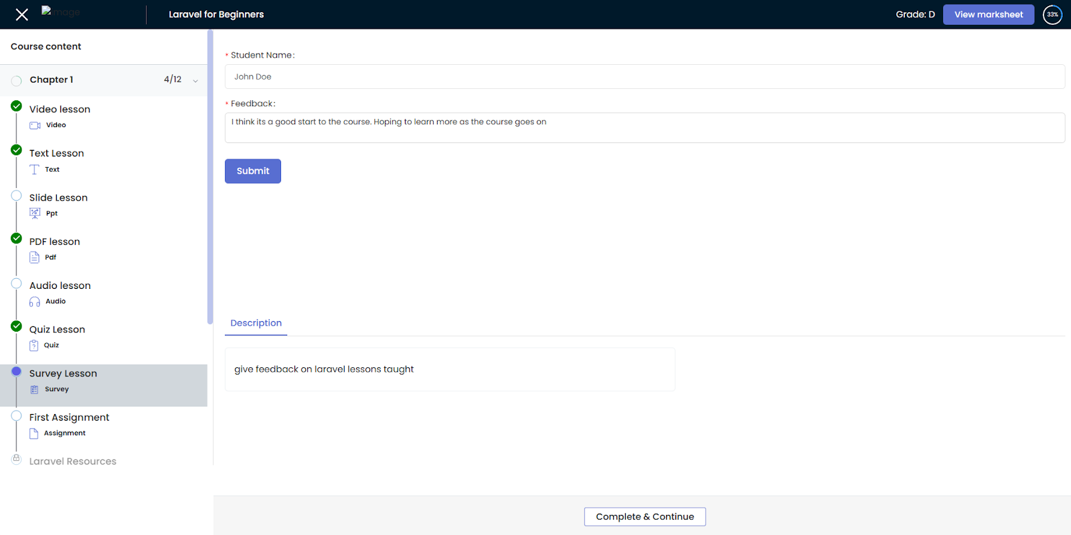Mark the First Assignment status circle
Screen dimensions: 1071x535
pyautogui.click(x=17, y=415)
